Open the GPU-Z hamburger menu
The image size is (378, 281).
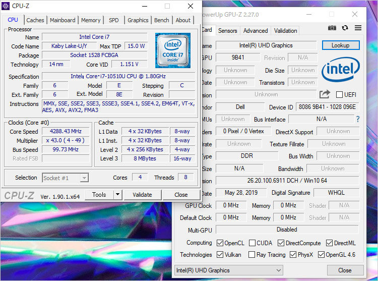(358, 28)
